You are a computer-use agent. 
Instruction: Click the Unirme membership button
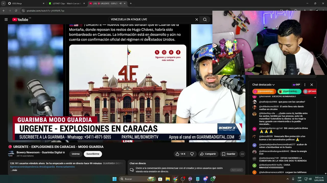tap(76, 154)
